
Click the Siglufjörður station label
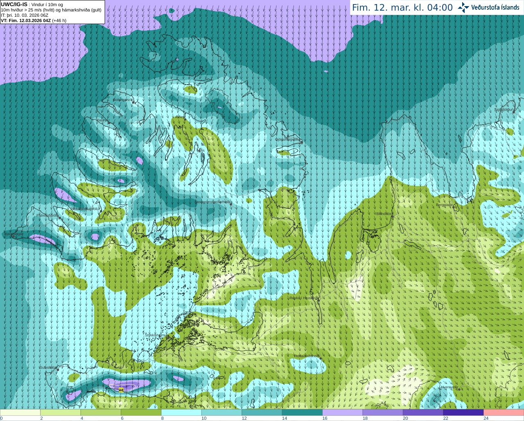pyautogui.click(x=504, y=110)
